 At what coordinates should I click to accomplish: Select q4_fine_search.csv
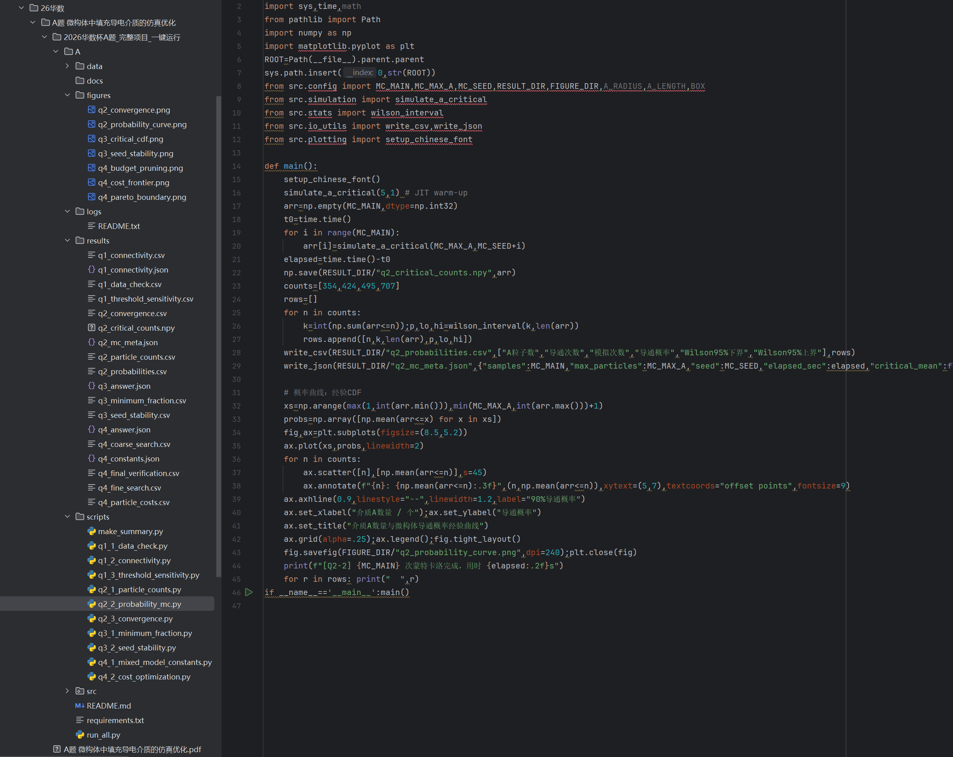tap(130, 488)
